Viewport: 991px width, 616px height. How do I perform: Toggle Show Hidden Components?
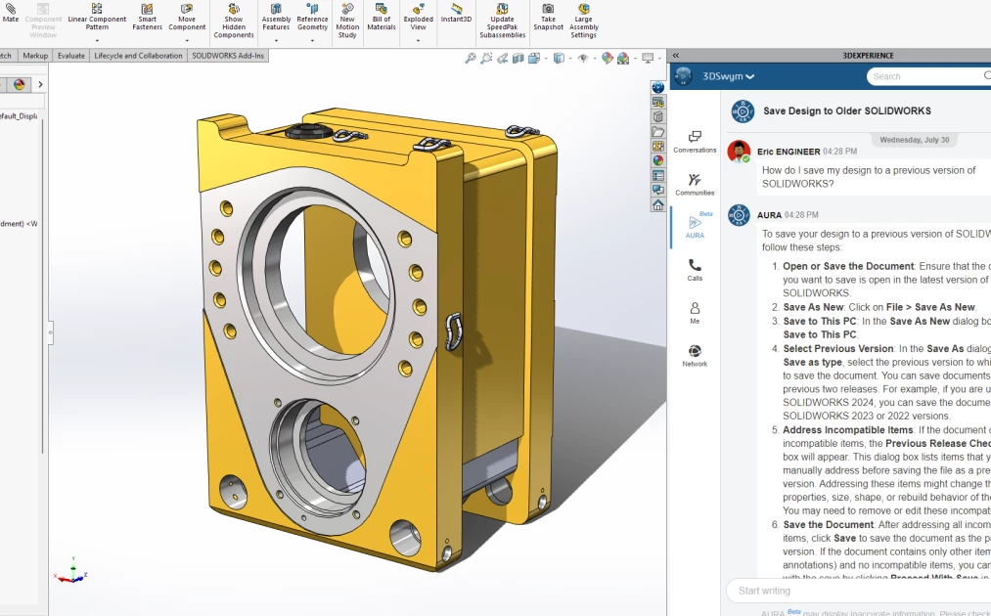pos(234,20)
